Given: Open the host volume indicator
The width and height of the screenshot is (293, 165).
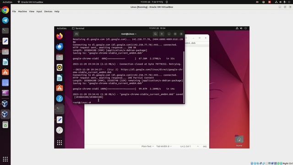Looking at the screenshot, I should pyautogui.click(x=281, y=2).
